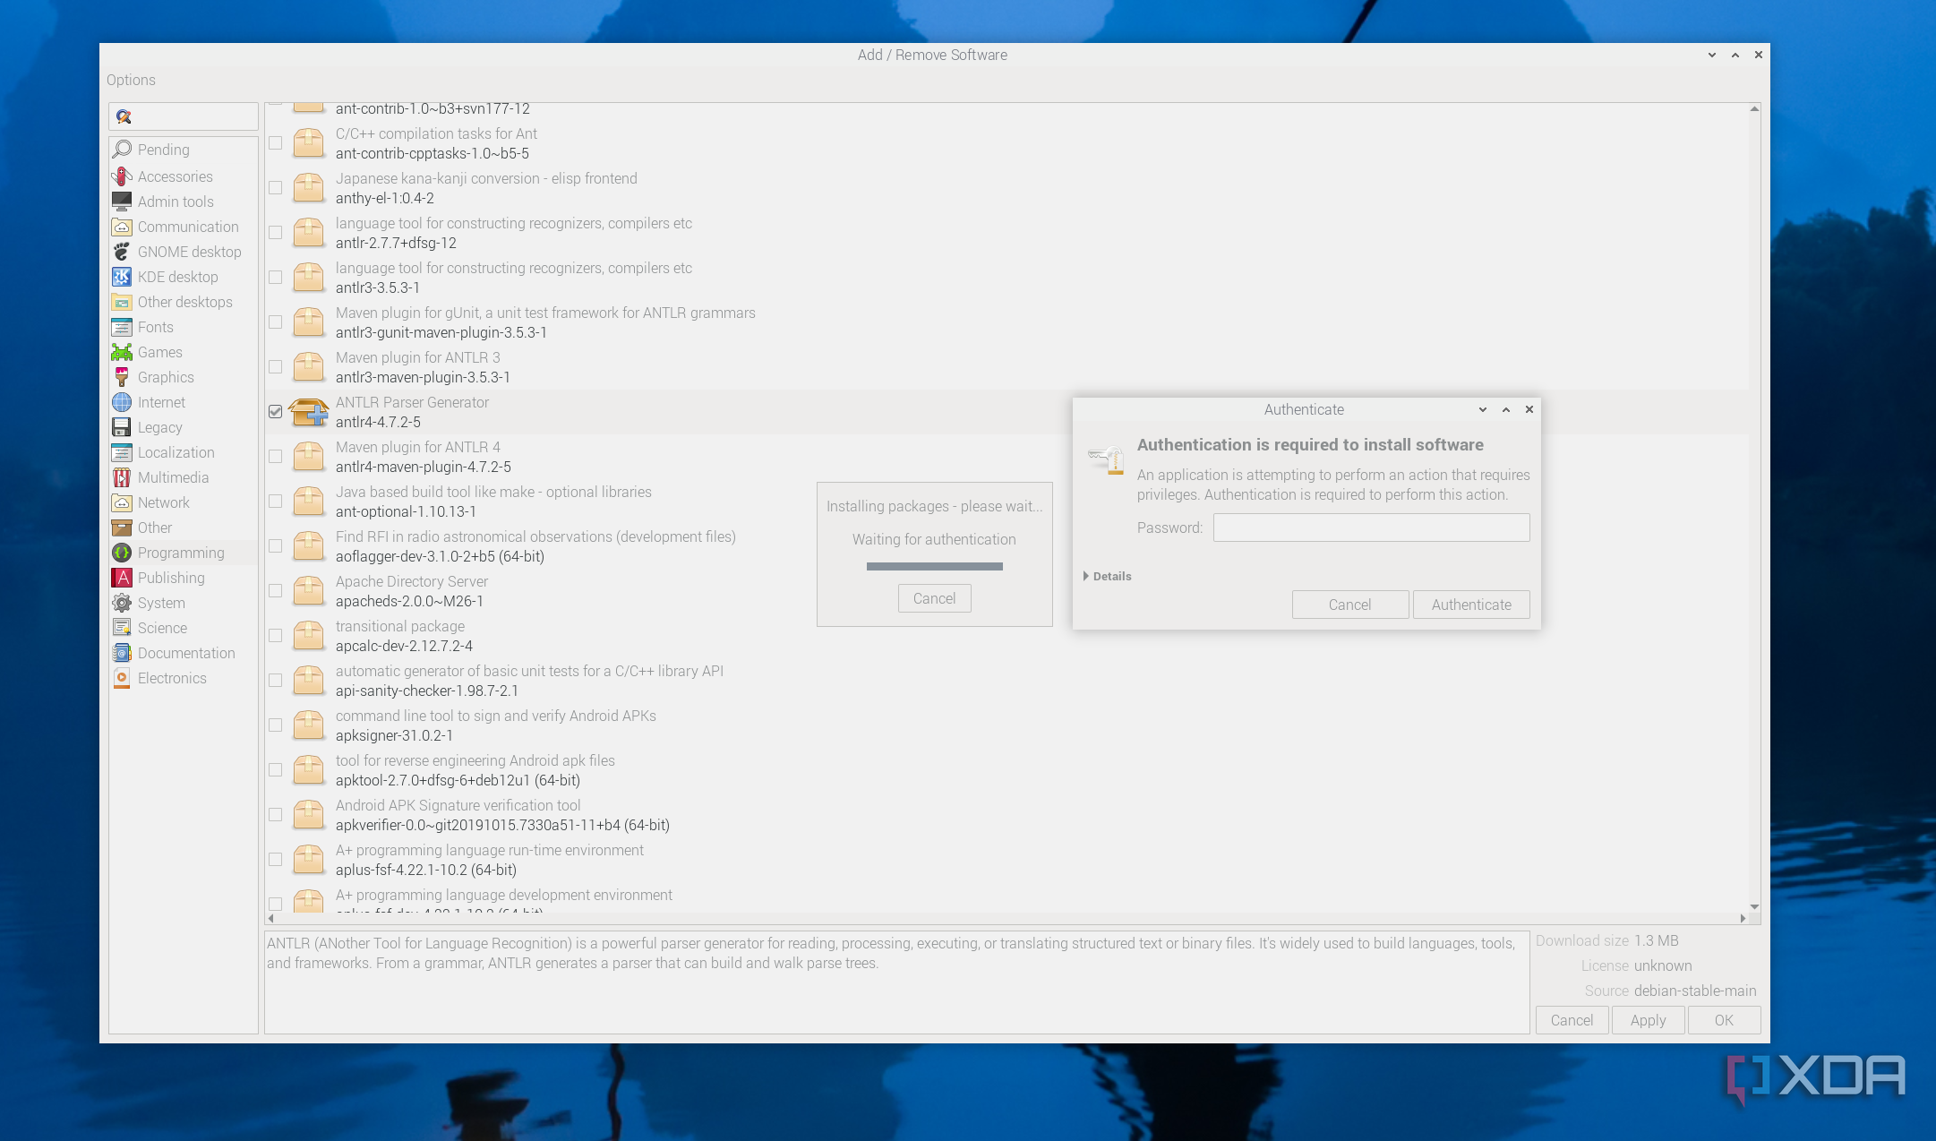Click the Multimedia film icon
This screenshot has height=1141, width=1936.
[122, 477]
